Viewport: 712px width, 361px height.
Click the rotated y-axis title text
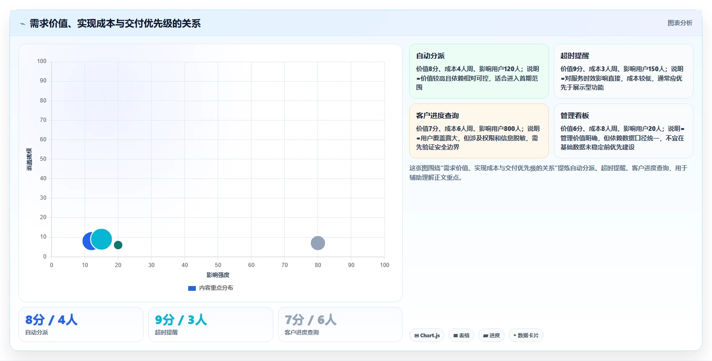(29, 159)
